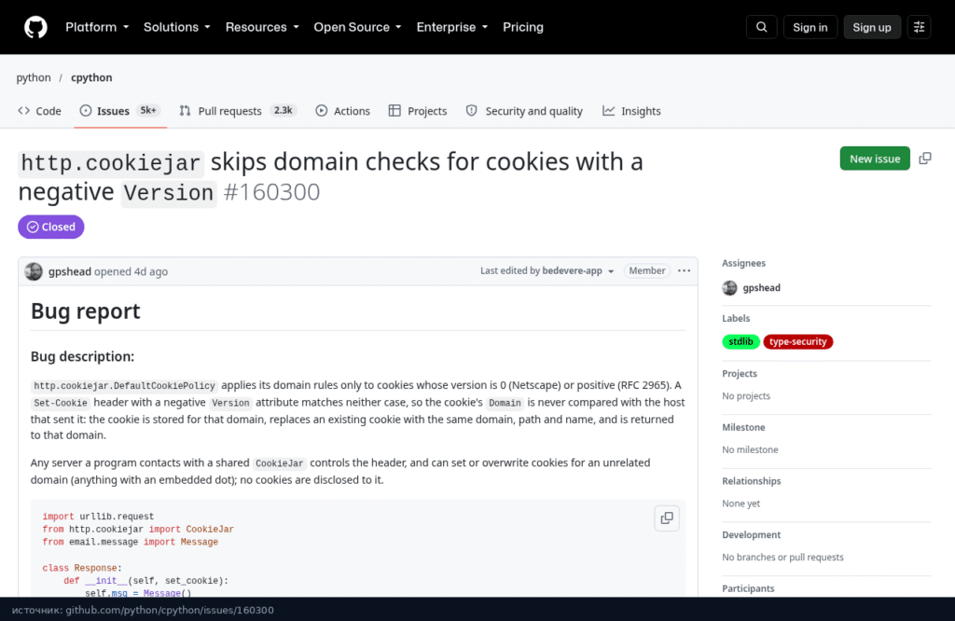
Task: Click the http.cookiejar.DefaultCookiePolicy inline code
Action: coord(124,386)
